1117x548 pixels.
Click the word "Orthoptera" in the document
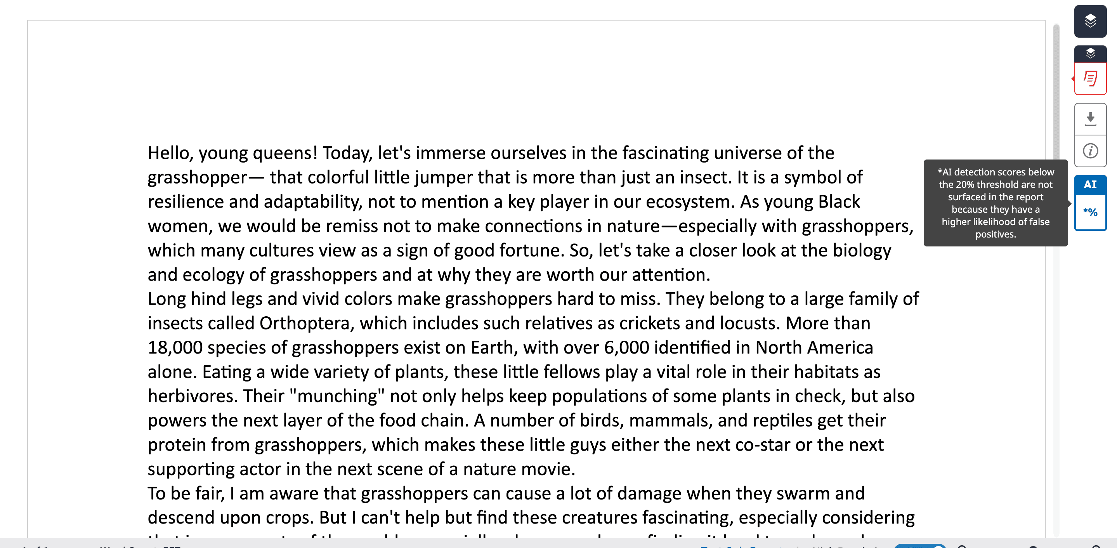(x=304, y=323)
